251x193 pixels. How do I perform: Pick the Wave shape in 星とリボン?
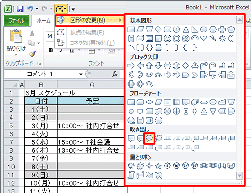tap(149, 175)
